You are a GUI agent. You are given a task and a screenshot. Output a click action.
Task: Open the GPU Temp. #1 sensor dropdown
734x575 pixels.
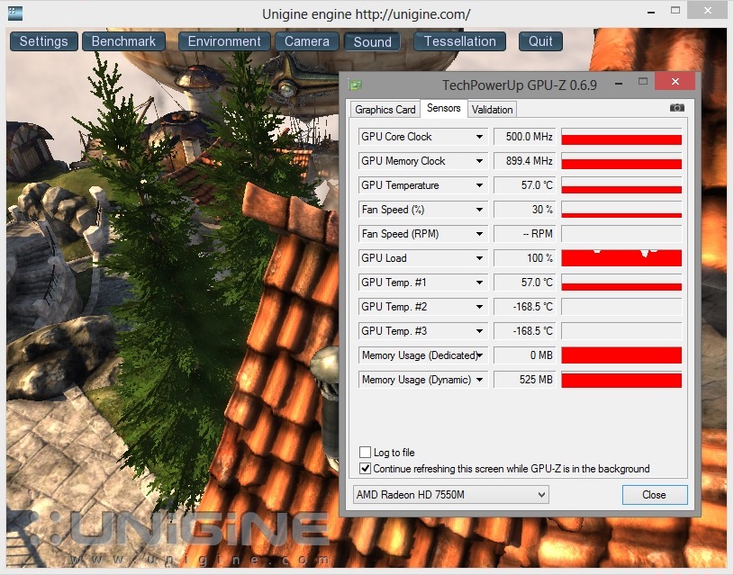click(x=479, y=283)
